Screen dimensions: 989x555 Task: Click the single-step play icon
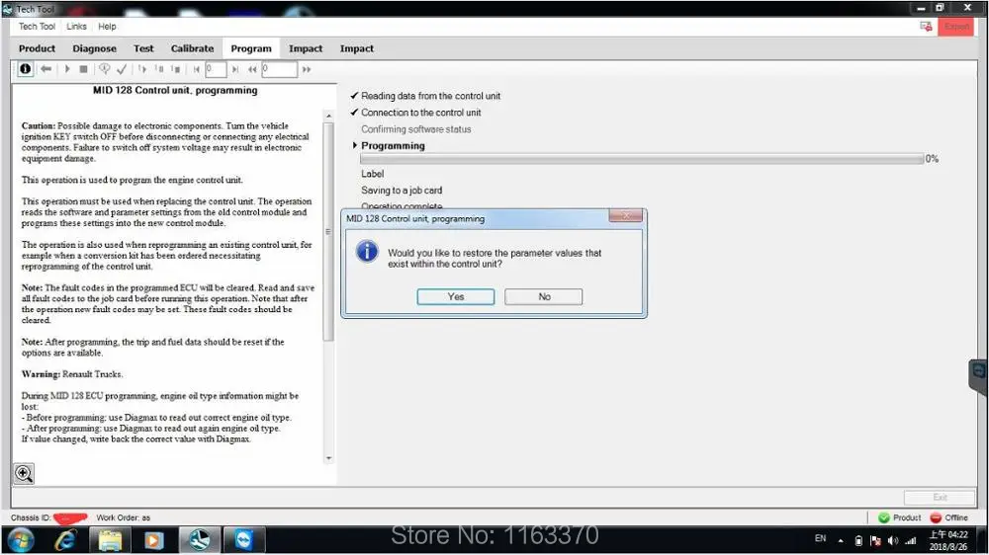[x=141, y=69]
